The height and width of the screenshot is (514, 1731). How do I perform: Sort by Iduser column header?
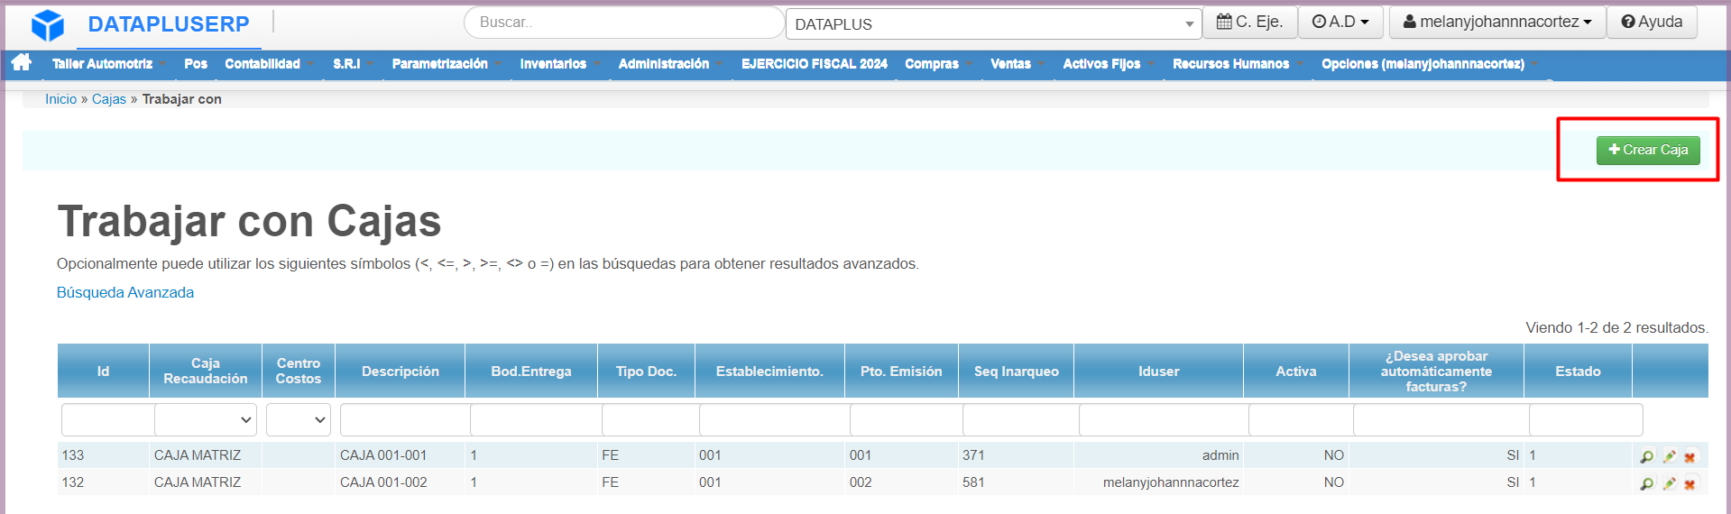(x=1159, y=372)
